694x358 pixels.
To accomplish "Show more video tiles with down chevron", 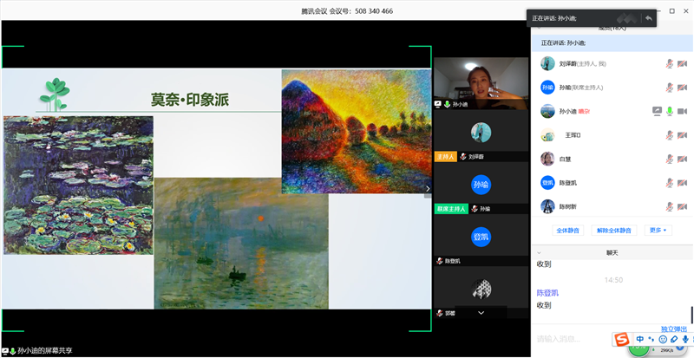I will pyautogui.click(x=481, y=313).
